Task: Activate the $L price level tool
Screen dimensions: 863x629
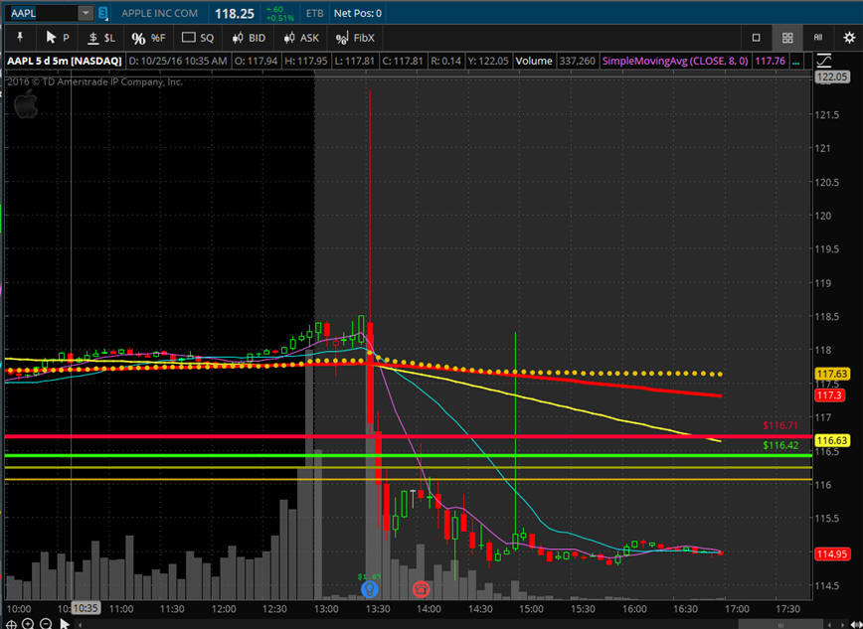Action: click(101, 38)
